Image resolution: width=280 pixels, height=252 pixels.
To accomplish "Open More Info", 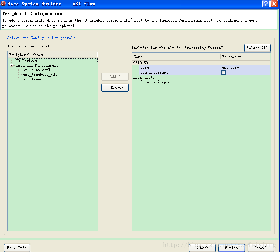I will pyautogui.click(x=17, y=248).
